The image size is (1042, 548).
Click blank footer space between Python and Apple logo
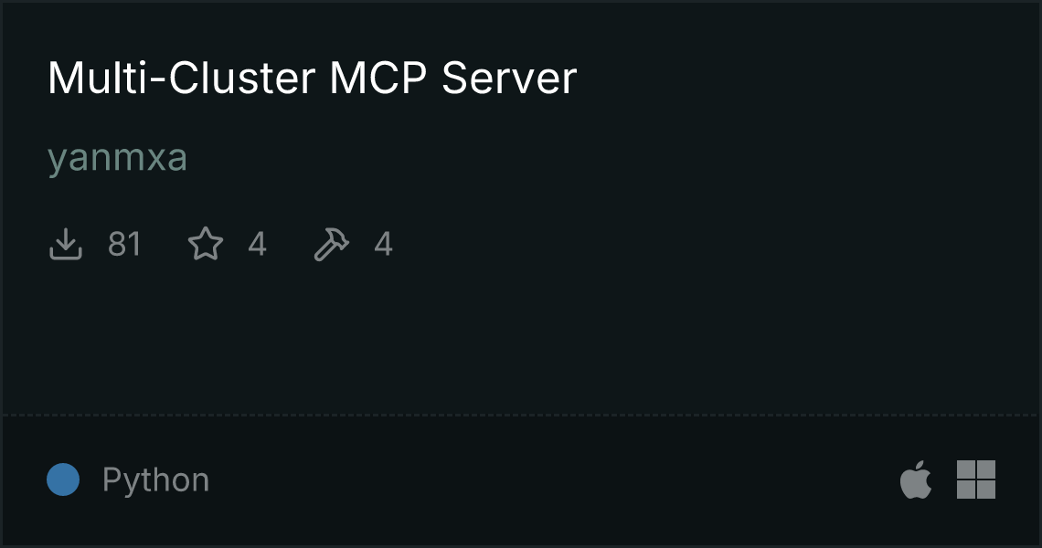pos(551,479)
